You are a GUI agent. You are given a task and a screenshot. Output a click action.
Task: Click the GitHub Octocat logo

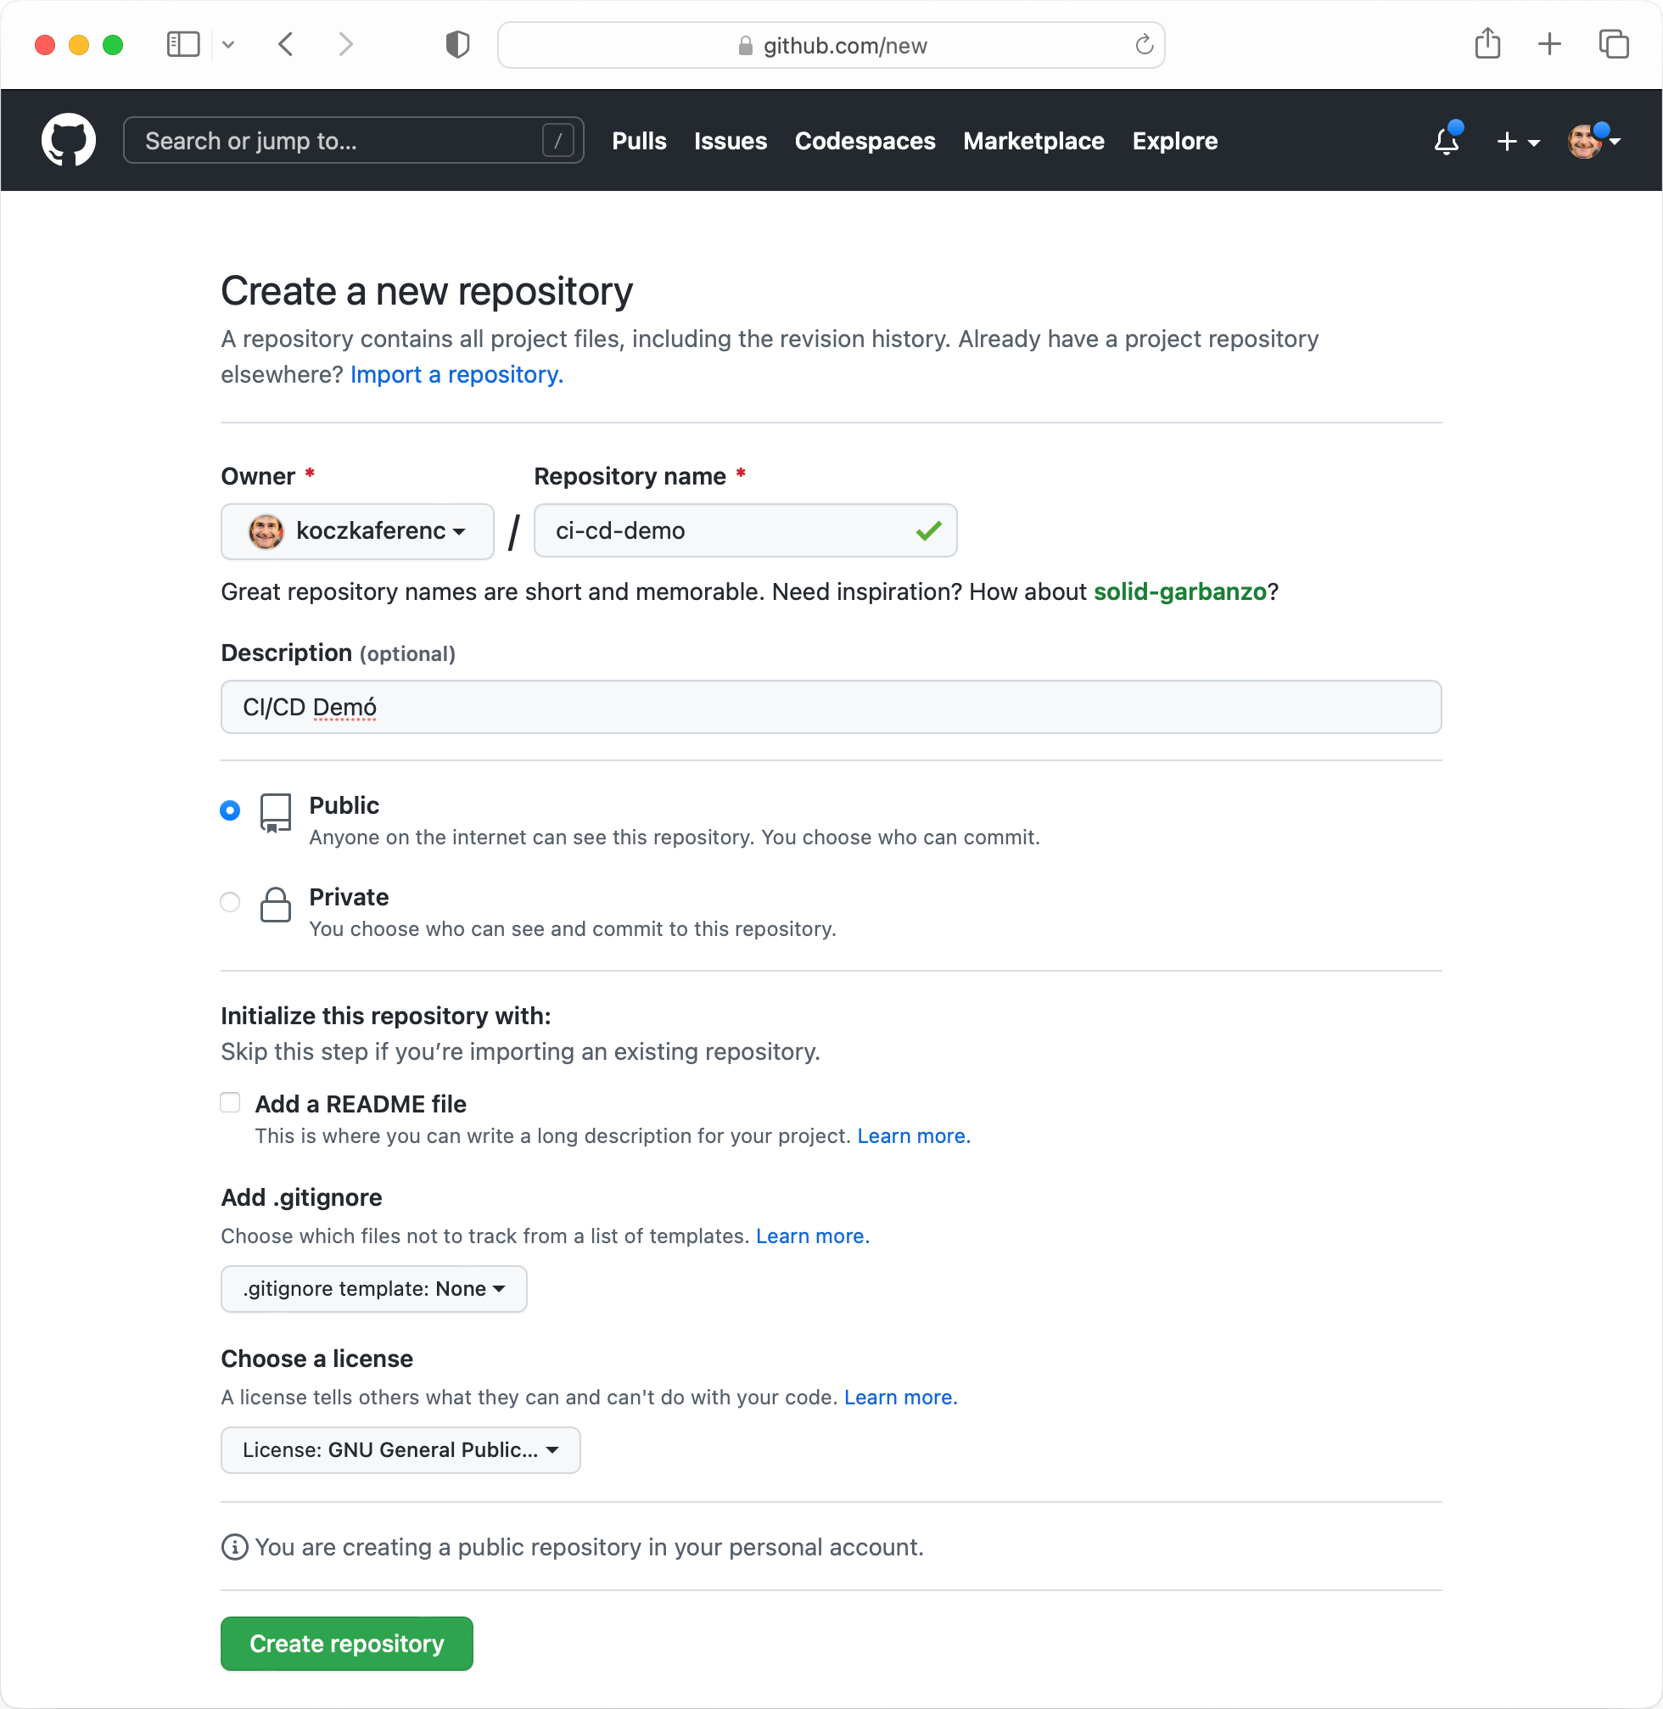(68, 140)
